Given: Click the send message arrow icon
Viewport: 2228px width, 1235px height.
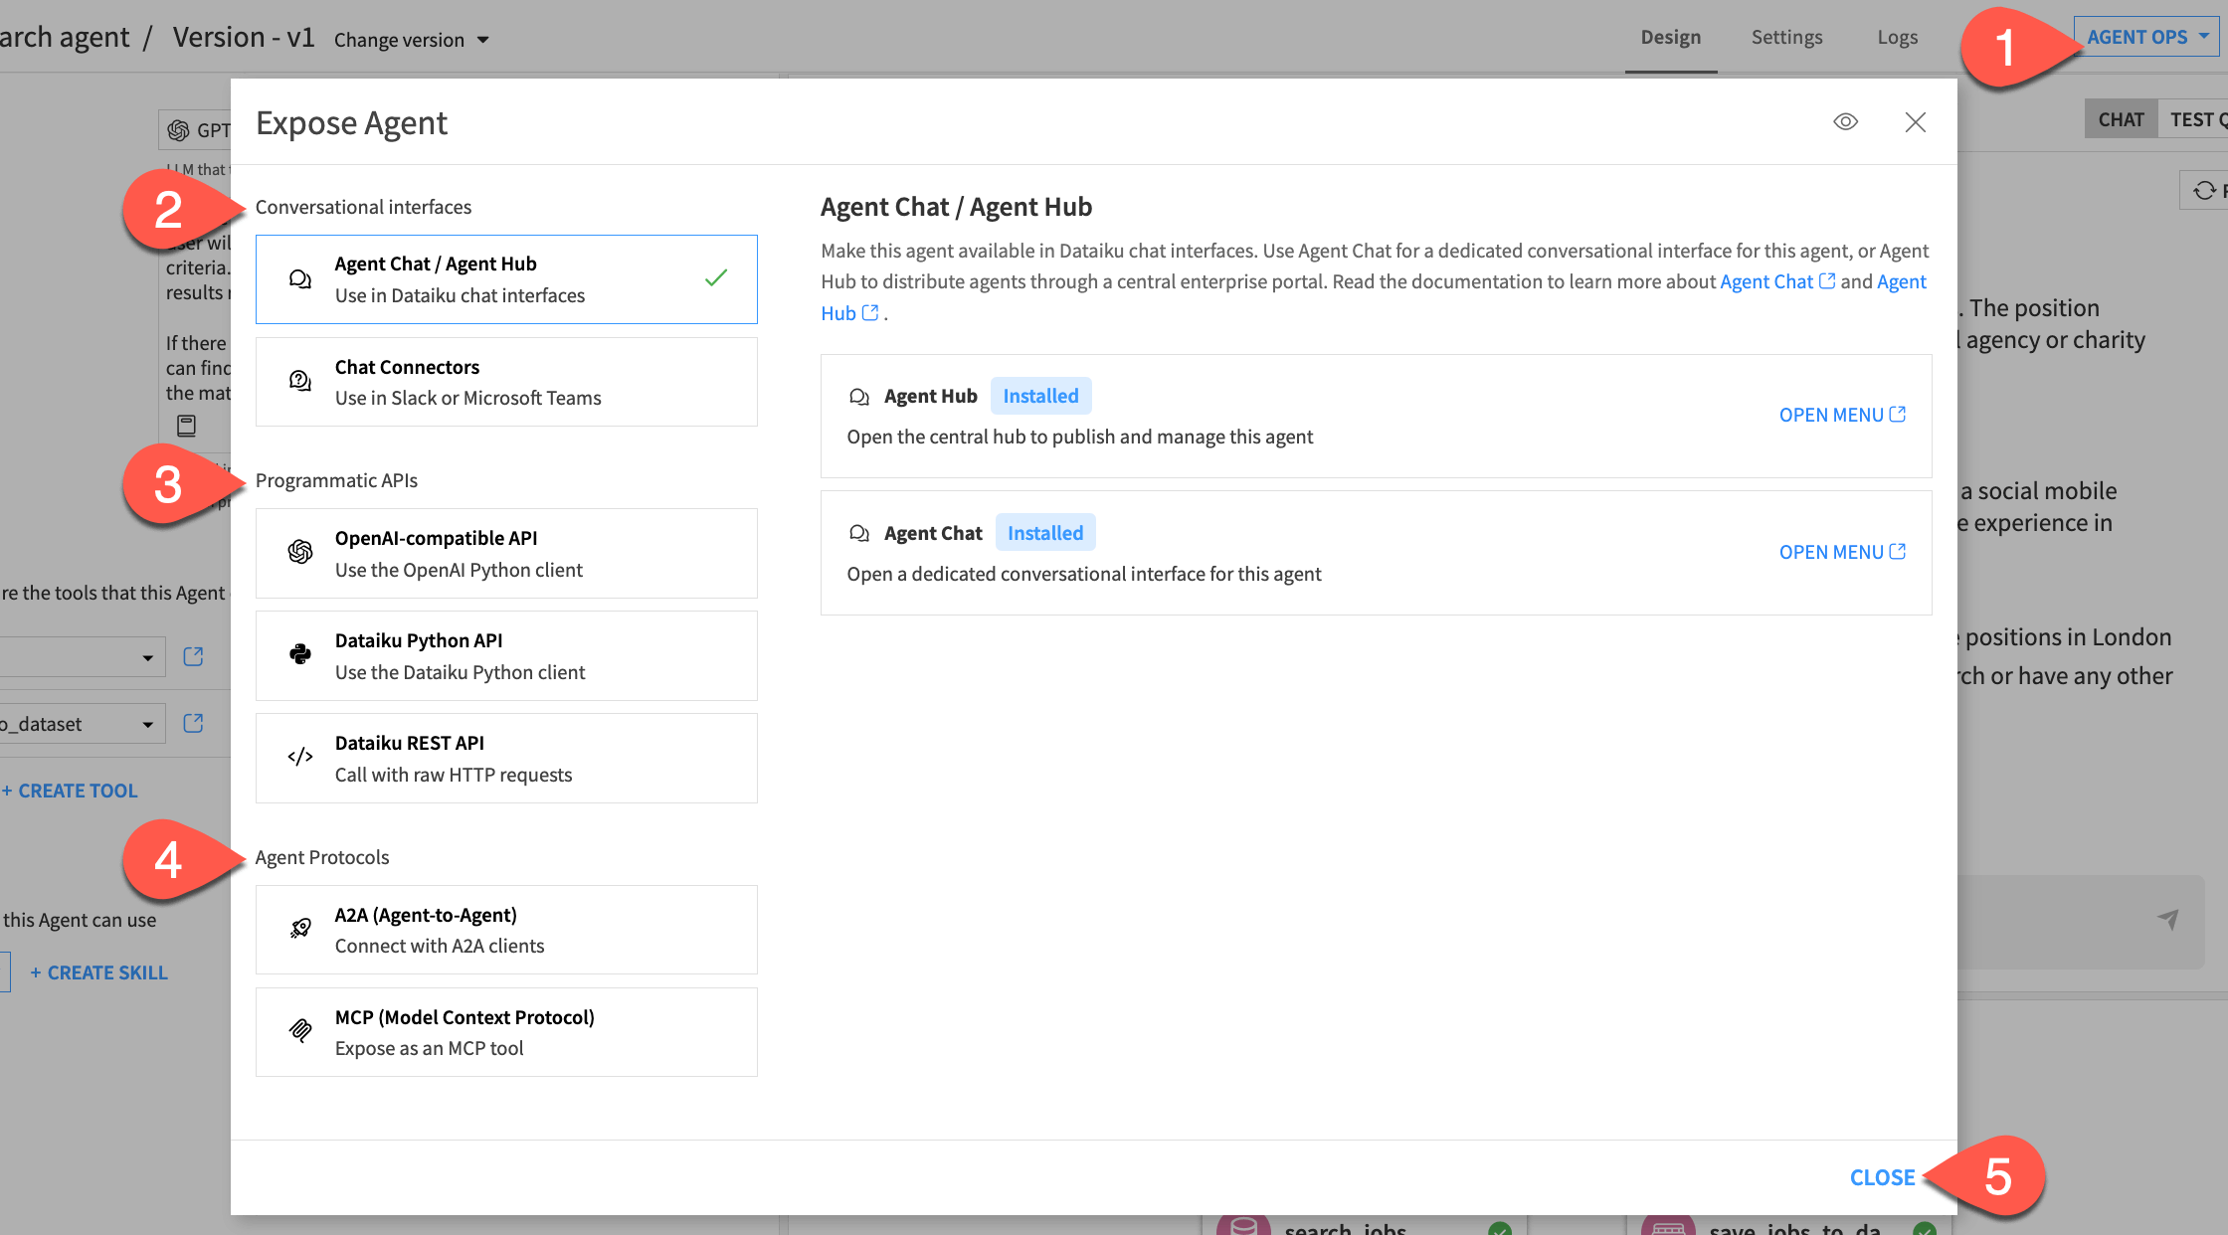Looking at the screenshot, I should [x=2168, y=919].
